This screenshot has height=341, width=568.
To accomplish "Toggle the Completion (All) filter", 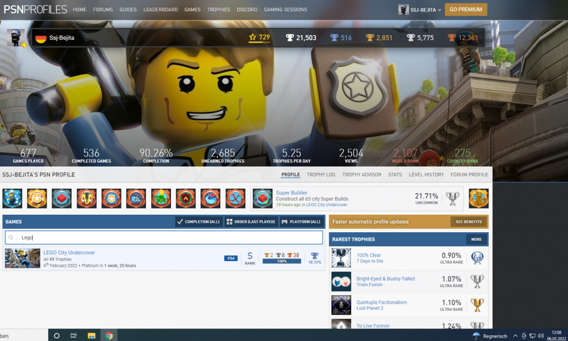I will pos(198,221).
